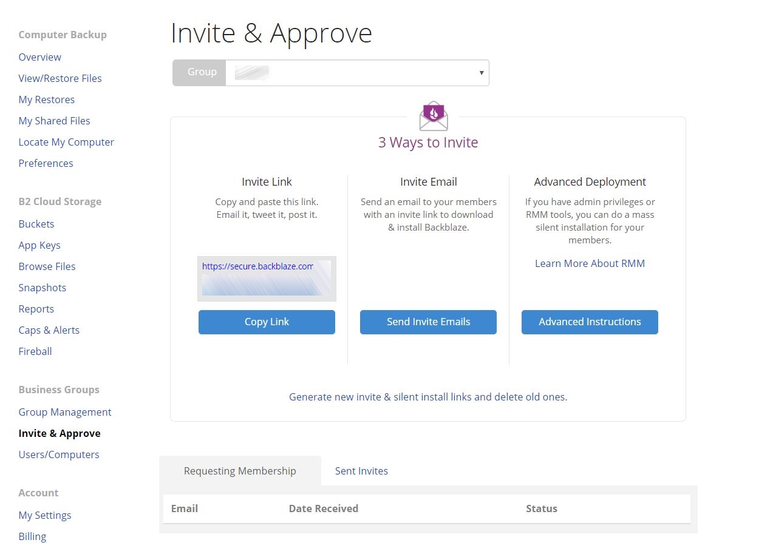Open Locate My Computer
The image size is (773, 554).
66,142
